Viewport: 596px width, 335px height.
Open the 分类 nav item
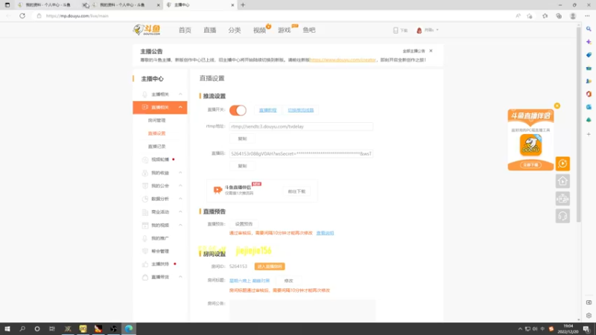[x=234, y=30]
